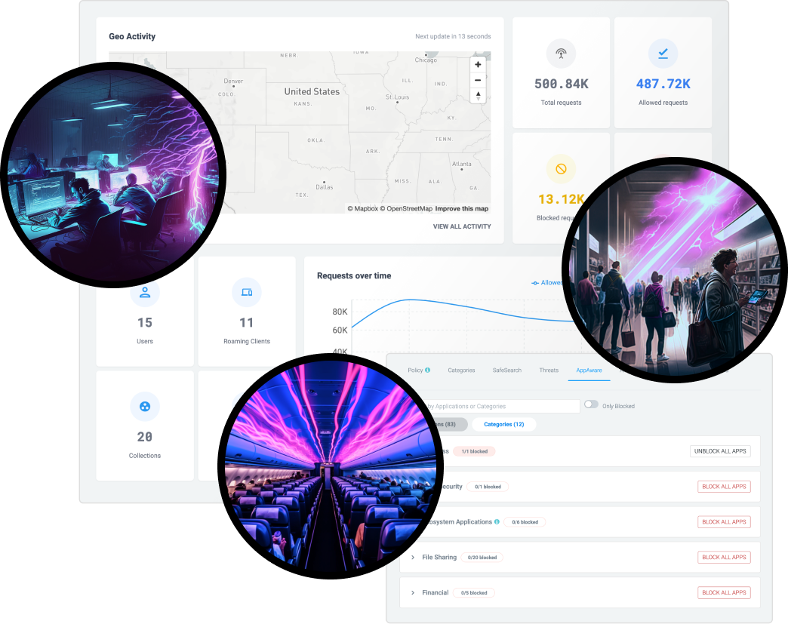This screenshot has width=788, height=624.
Task: Click Dallas on the map
Action: [324, 187]
